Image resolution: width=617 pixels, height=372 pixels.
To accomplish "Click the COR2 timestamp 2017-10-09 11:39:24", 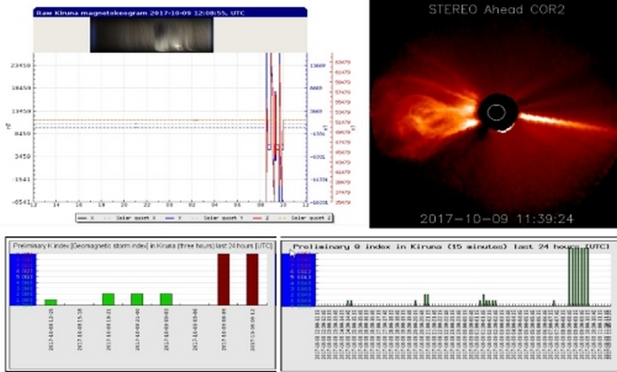I will 496,219.
